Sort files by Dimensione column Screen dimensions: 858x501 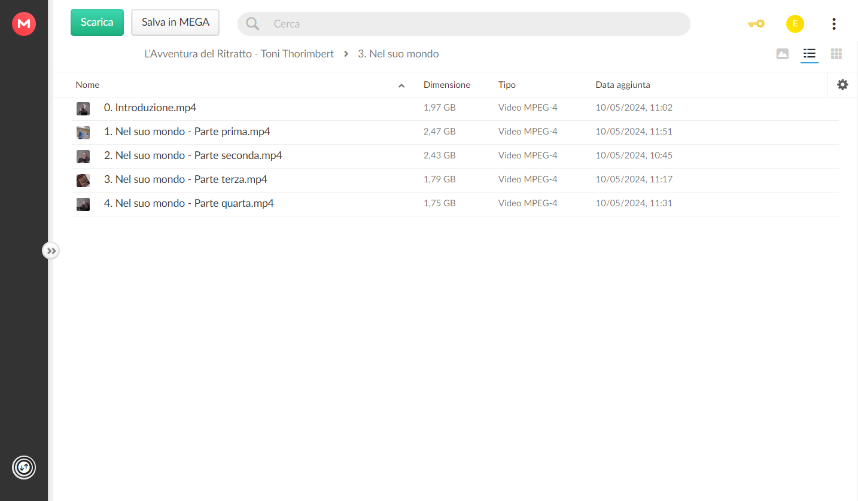447,85
